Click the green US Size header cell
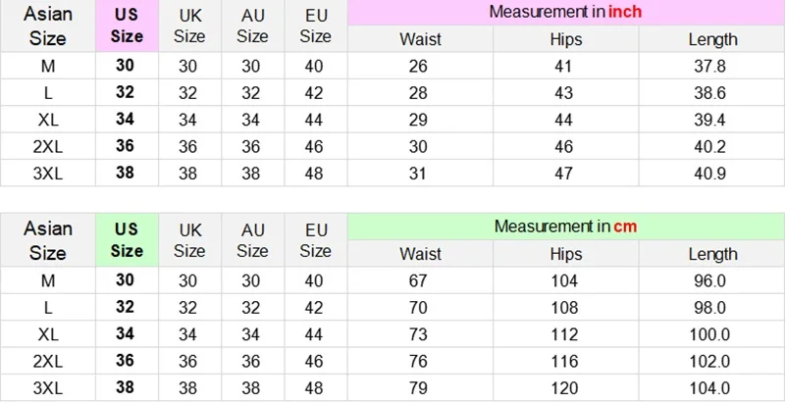785x403 pixels. pyautogui.click(x=128, y=240)
